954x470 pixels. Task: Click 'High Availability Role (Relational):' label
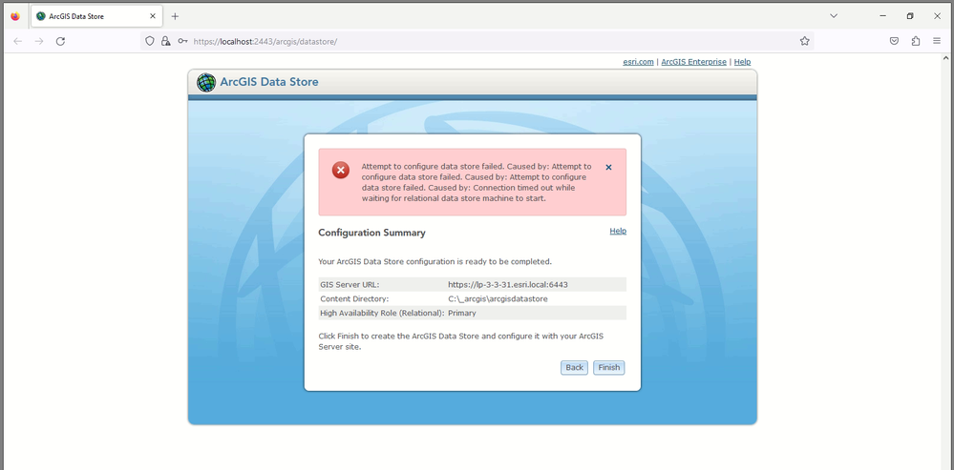point(382,314)
